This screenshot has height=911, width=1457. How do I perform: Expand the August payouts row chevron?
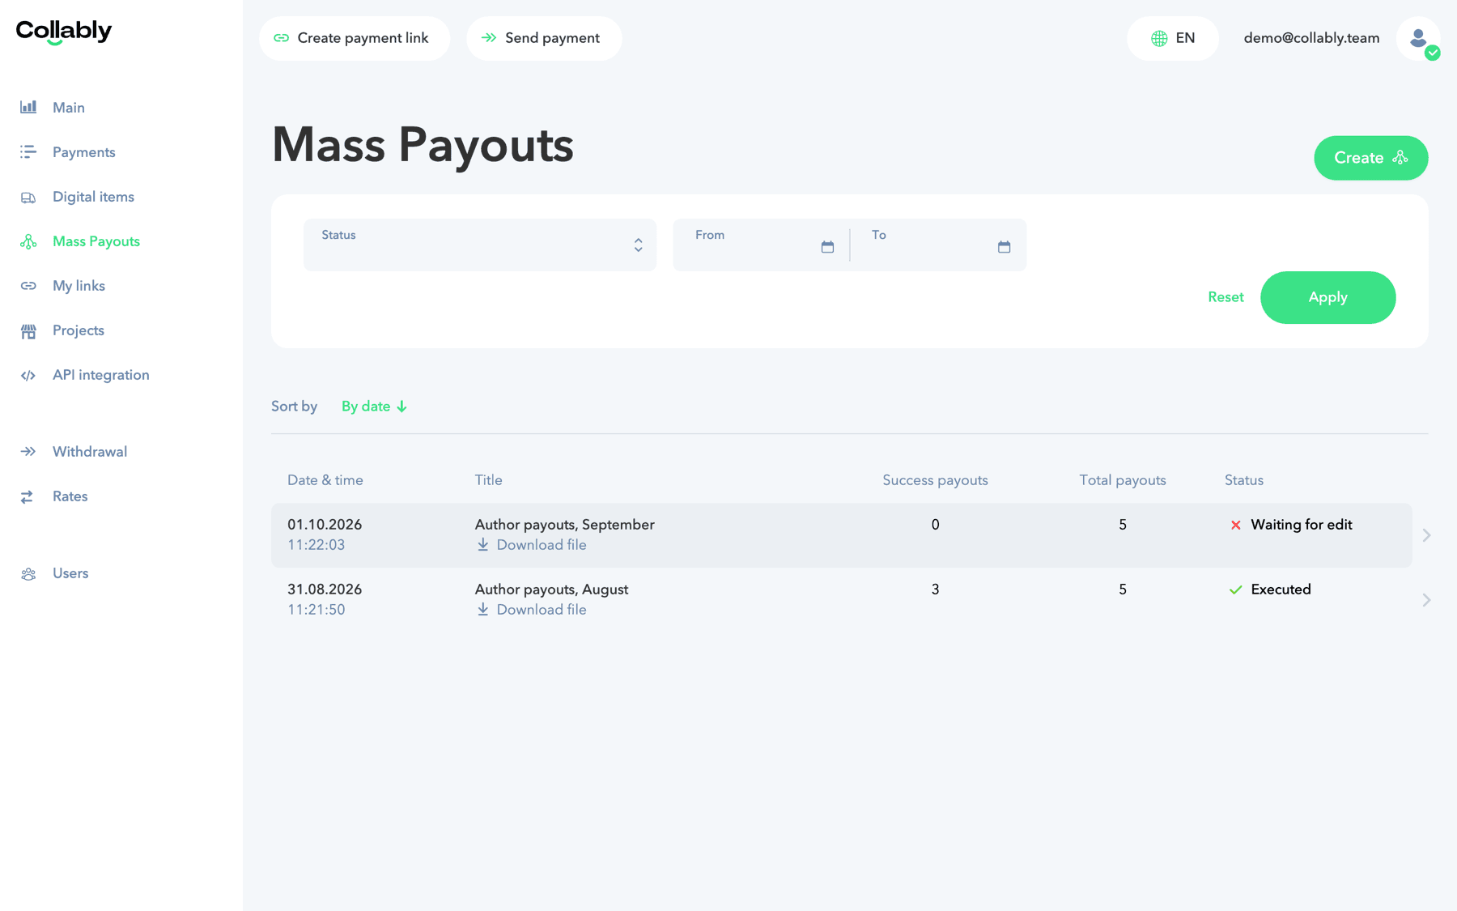1426,599
